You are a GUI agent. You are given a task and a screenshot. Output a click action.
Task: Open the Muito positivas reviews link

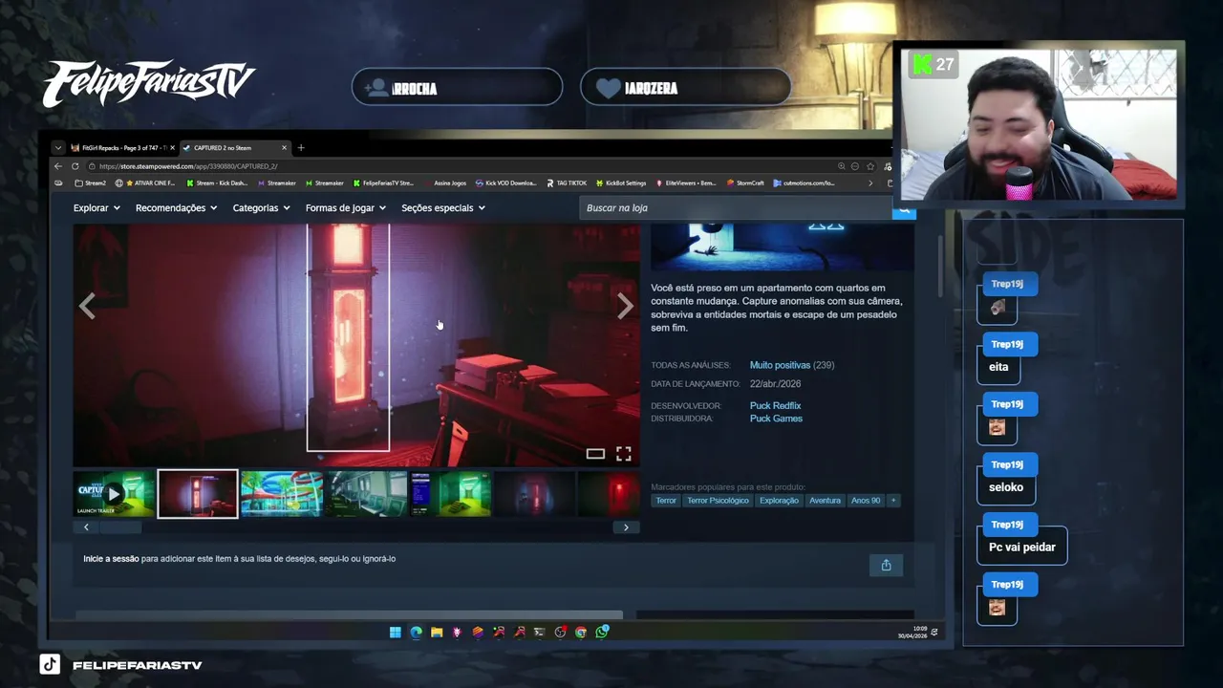tap(780, 365)
